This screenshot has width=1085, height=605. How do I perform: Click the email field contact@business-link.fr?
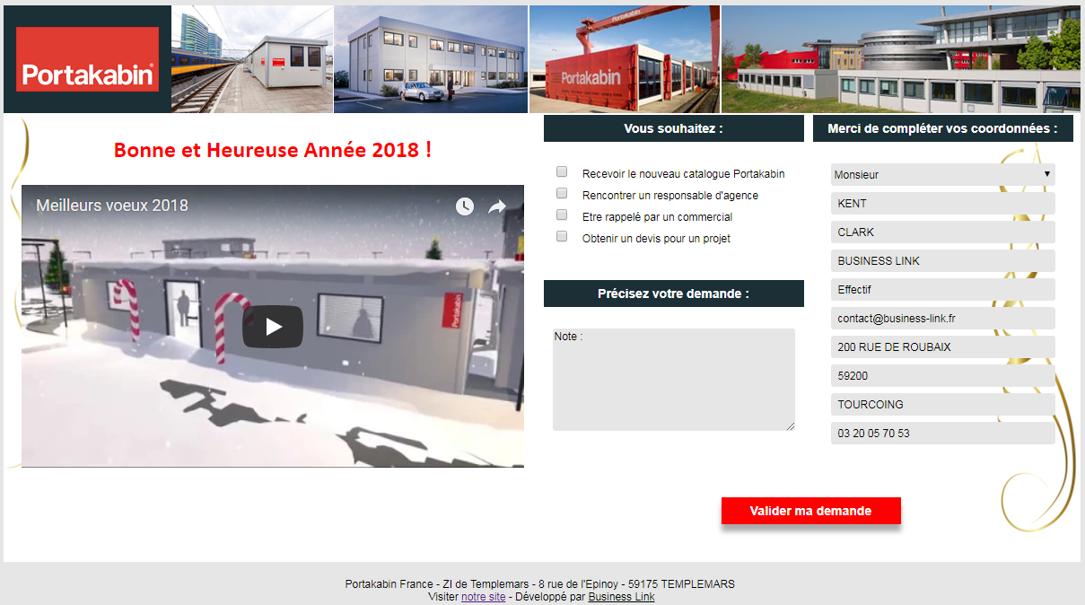tap(942, 319)
